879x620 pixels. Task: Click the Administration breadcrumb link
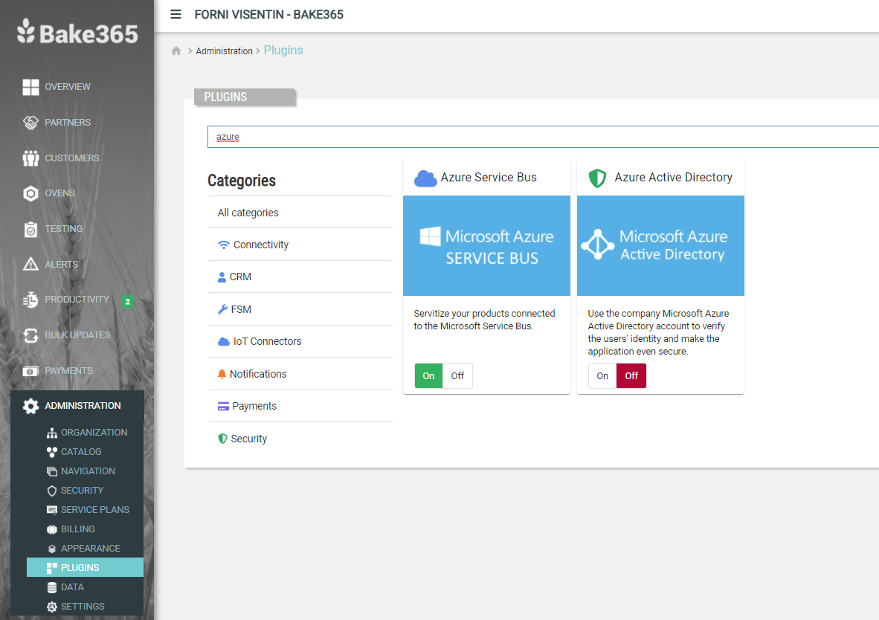click(225, 51)
